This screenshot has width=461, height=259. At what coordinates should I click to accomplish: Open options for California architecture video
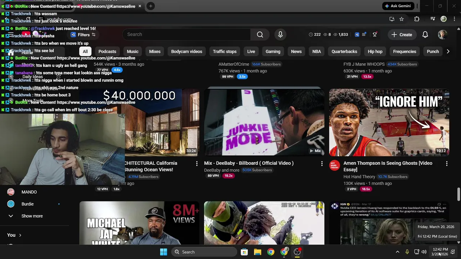pyautogui.click(x=197, y=163)
